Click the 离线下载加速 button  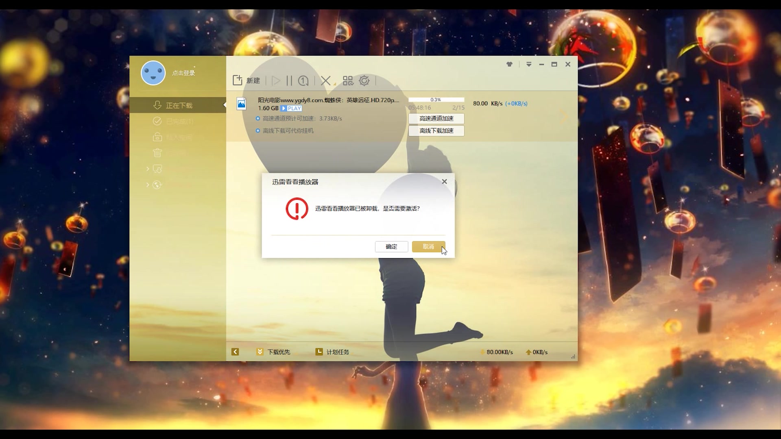coord(436,130)
